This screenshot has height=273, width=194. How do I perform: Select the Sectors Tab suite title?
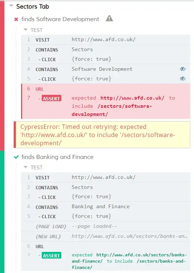(x=33, y=6)
